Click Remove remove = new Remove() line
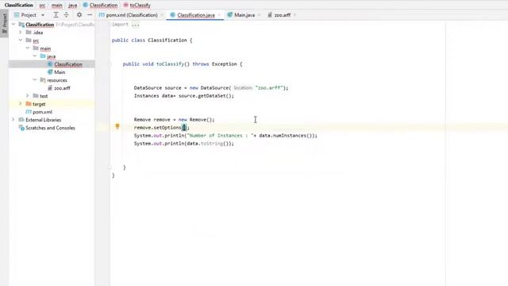The height and width of the screenshot is (286, 508). (x=175, y=120)
